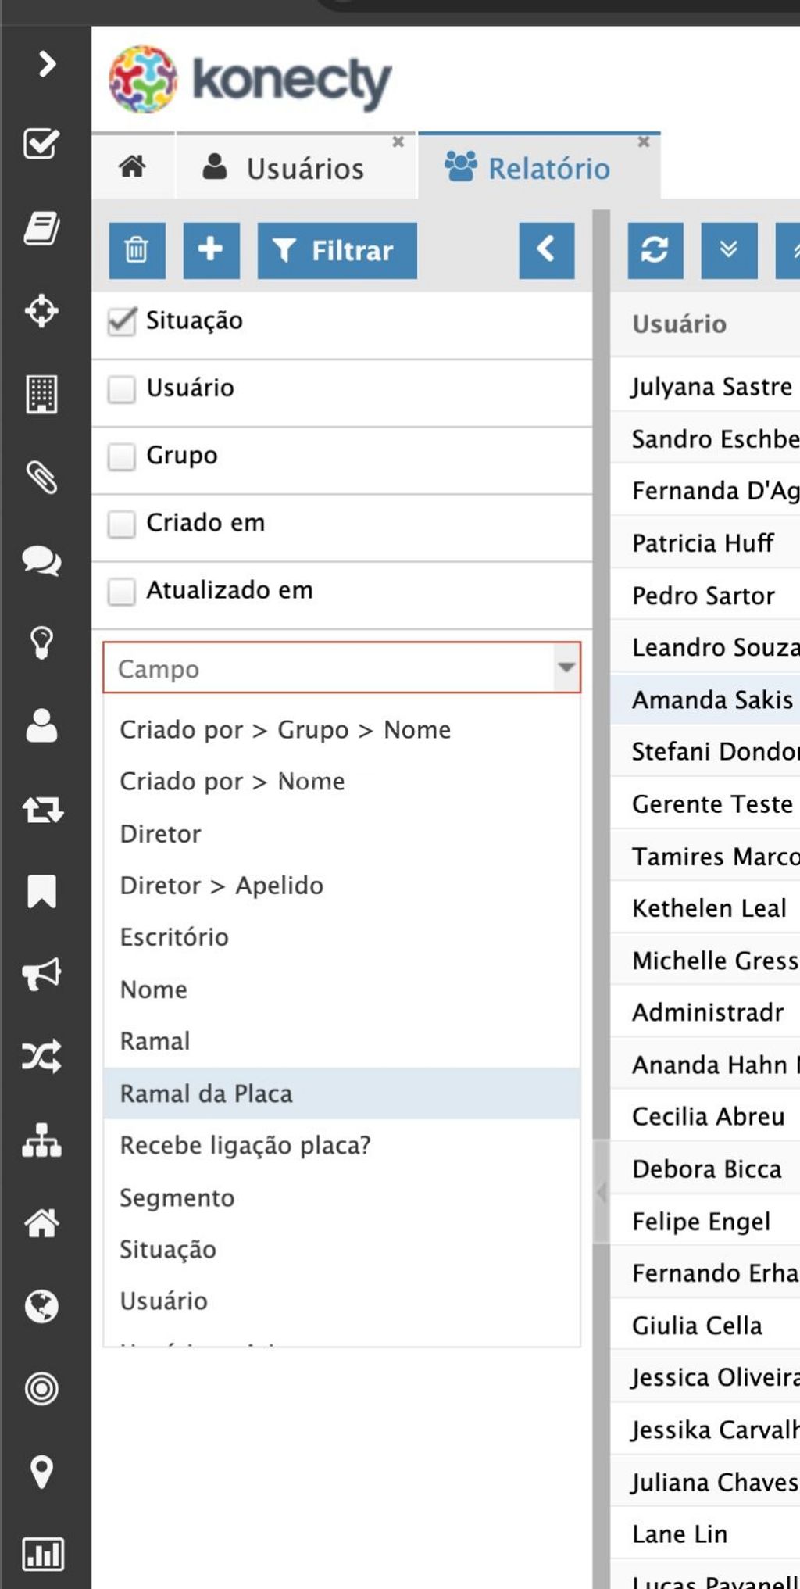Open the lightbulb icon in the sidebar

[x=41, y=642]
